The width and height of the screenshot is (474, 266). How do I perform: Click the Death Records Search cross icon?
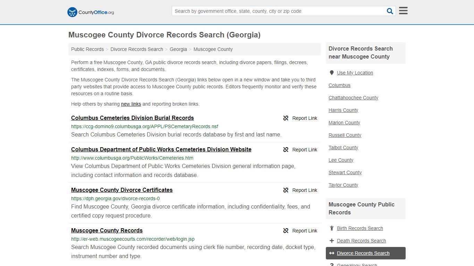click(332, 241)
